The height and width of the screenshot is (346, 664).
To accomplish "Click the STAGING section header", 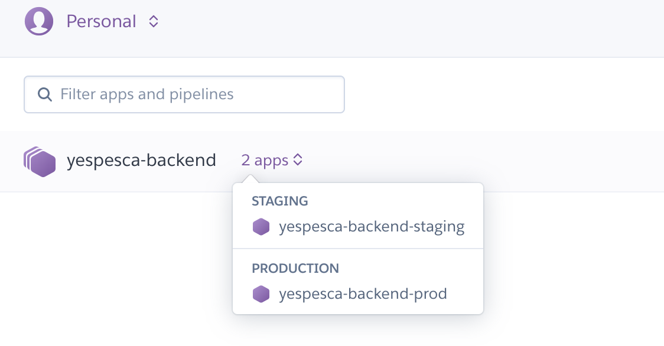I will (x=280, y=201).
